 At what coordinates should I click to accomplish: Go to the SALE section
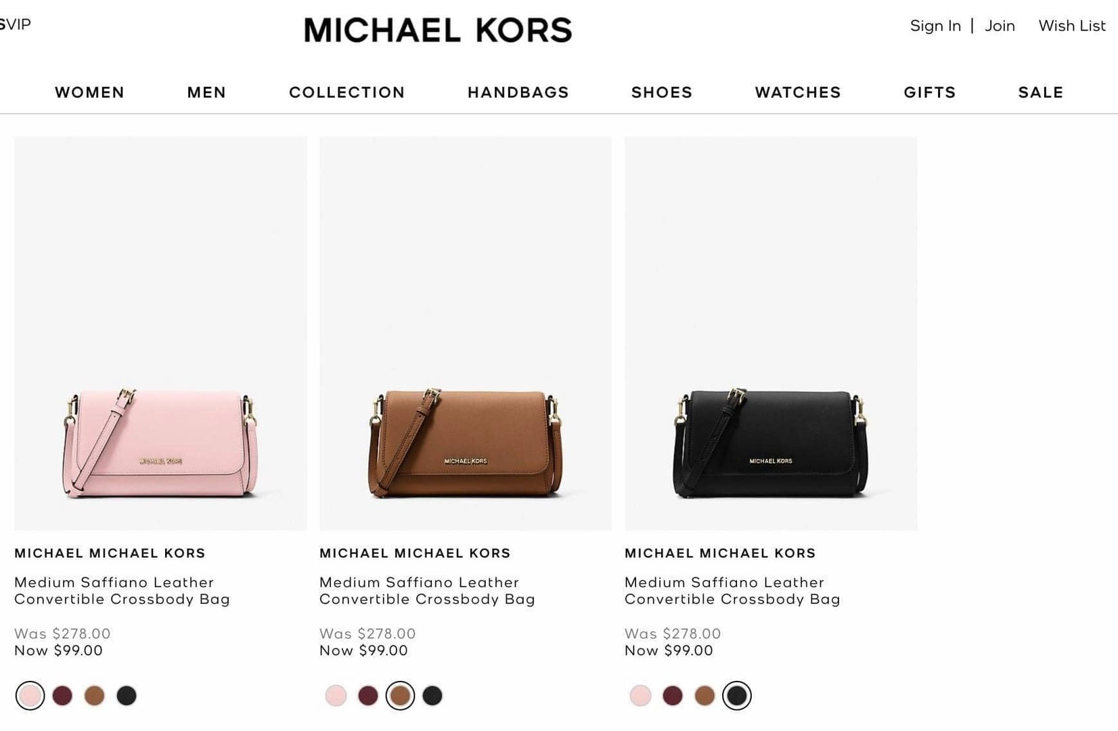pos(1041,92)
